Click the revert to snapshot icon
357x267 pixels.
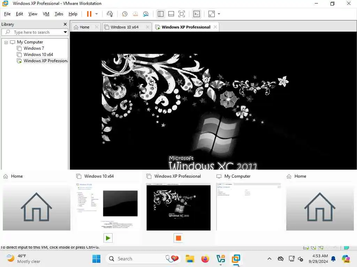pos(135,14)
